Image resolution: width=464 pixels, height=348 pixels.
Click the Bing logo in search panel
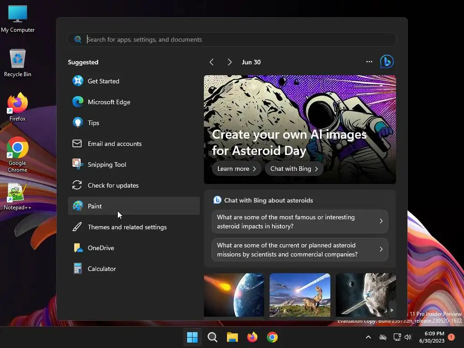coord(387,62)
